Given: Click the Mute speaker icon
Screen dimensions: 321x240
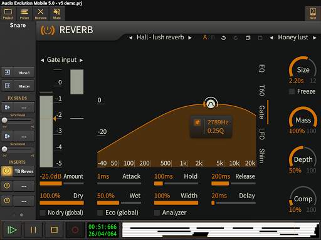Looking at the screenshot, I should (57, 14).
